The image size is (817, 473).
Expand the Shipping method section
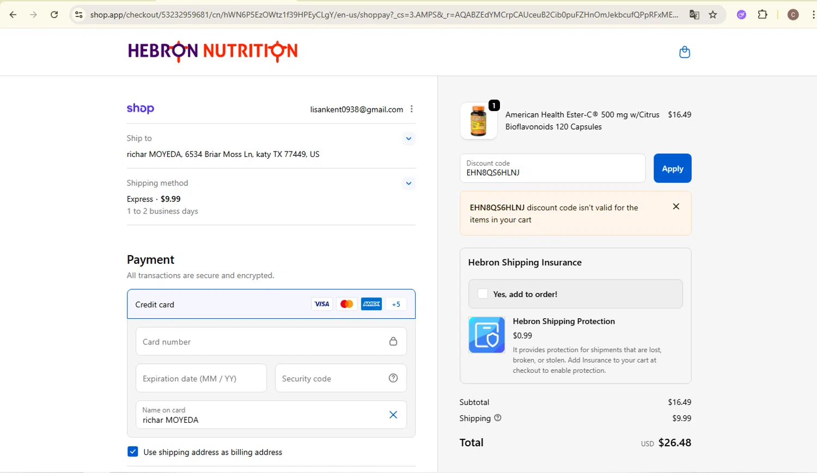click(x=408, y=183)
